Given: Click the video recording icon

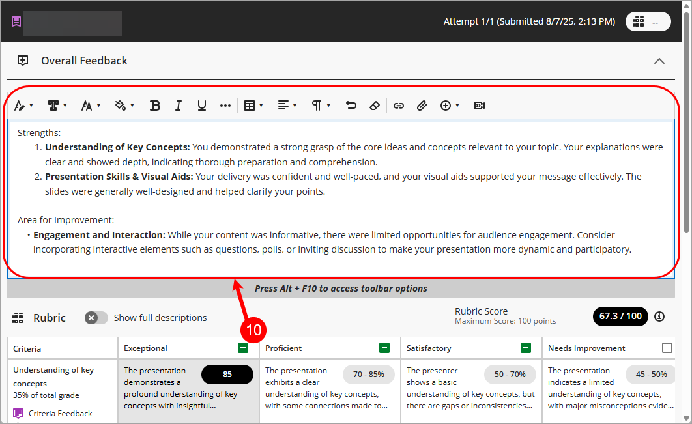Looking at the screenshot, I should coord(480,106).
